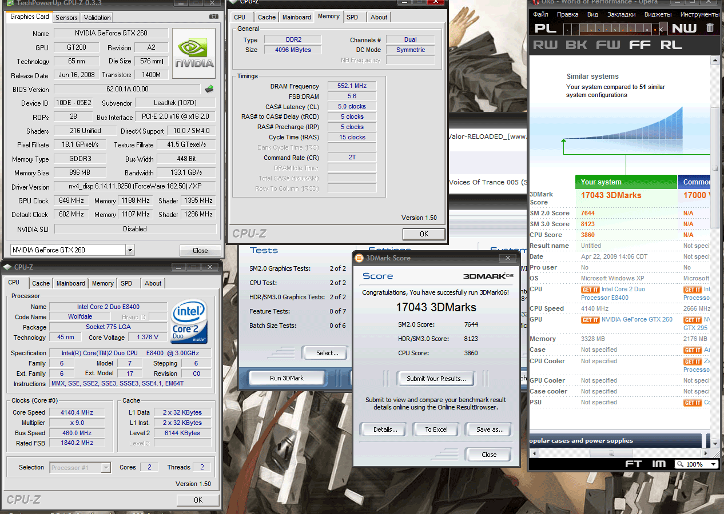The width and height of the screenshot is (724, 514).
Task: Click GET IT badge next to Intel Core 2 Duo
Action: 590,290
